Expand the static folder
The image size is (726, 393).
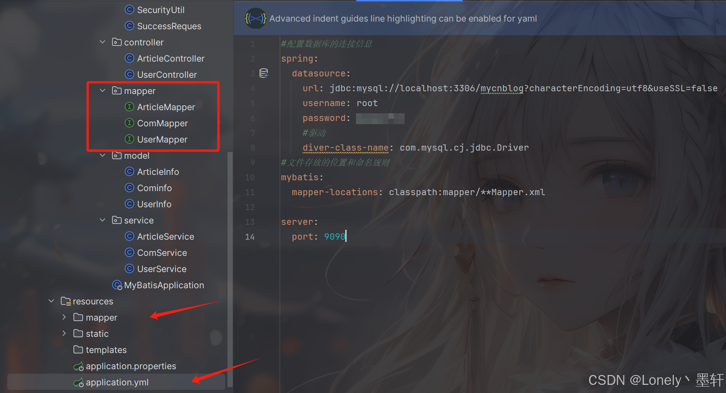pos(64,333)
